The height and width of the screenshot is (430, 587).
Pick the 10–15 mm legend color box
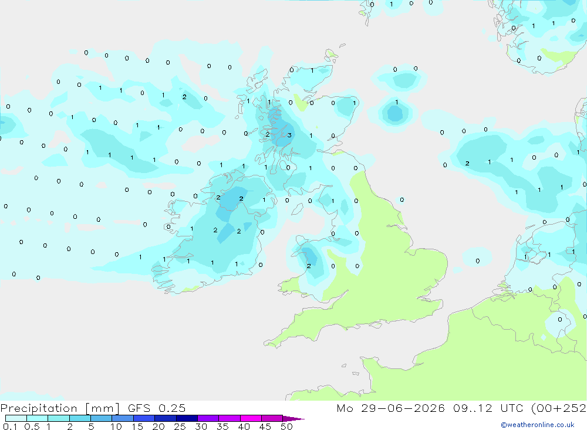click(x=123, y=418)
